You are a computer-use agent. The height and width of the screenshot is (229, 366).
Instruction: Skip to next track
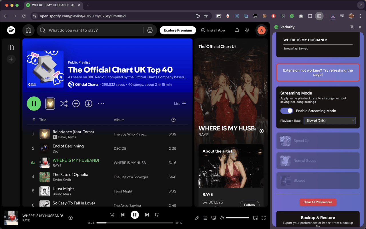pyautogui.click(x=147, y=215)
